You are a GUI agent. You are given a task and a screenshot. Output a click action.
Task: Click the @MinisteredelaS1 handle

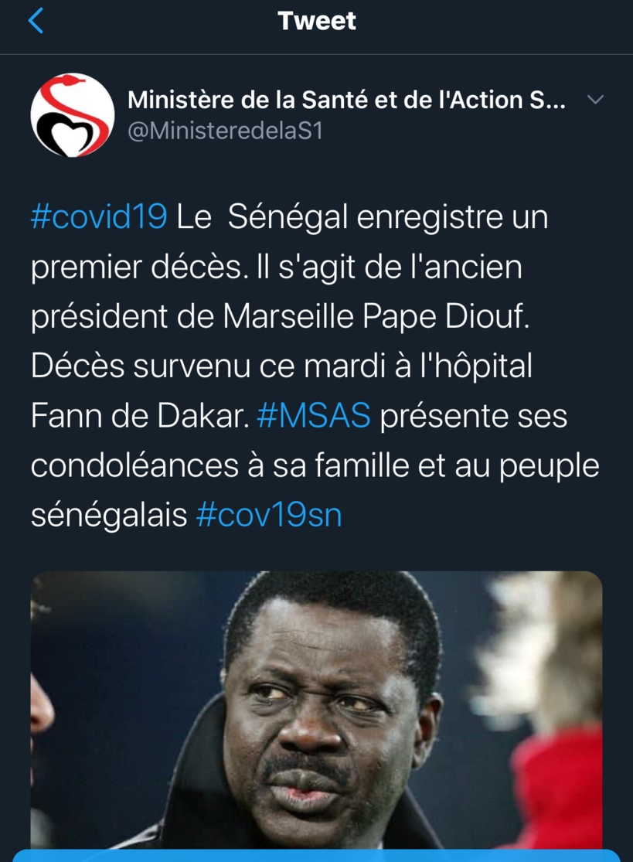click(x=224, y=131)
